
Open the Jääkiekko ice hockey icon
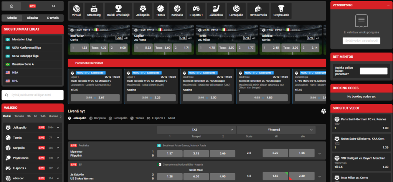(x=216, y=11)
